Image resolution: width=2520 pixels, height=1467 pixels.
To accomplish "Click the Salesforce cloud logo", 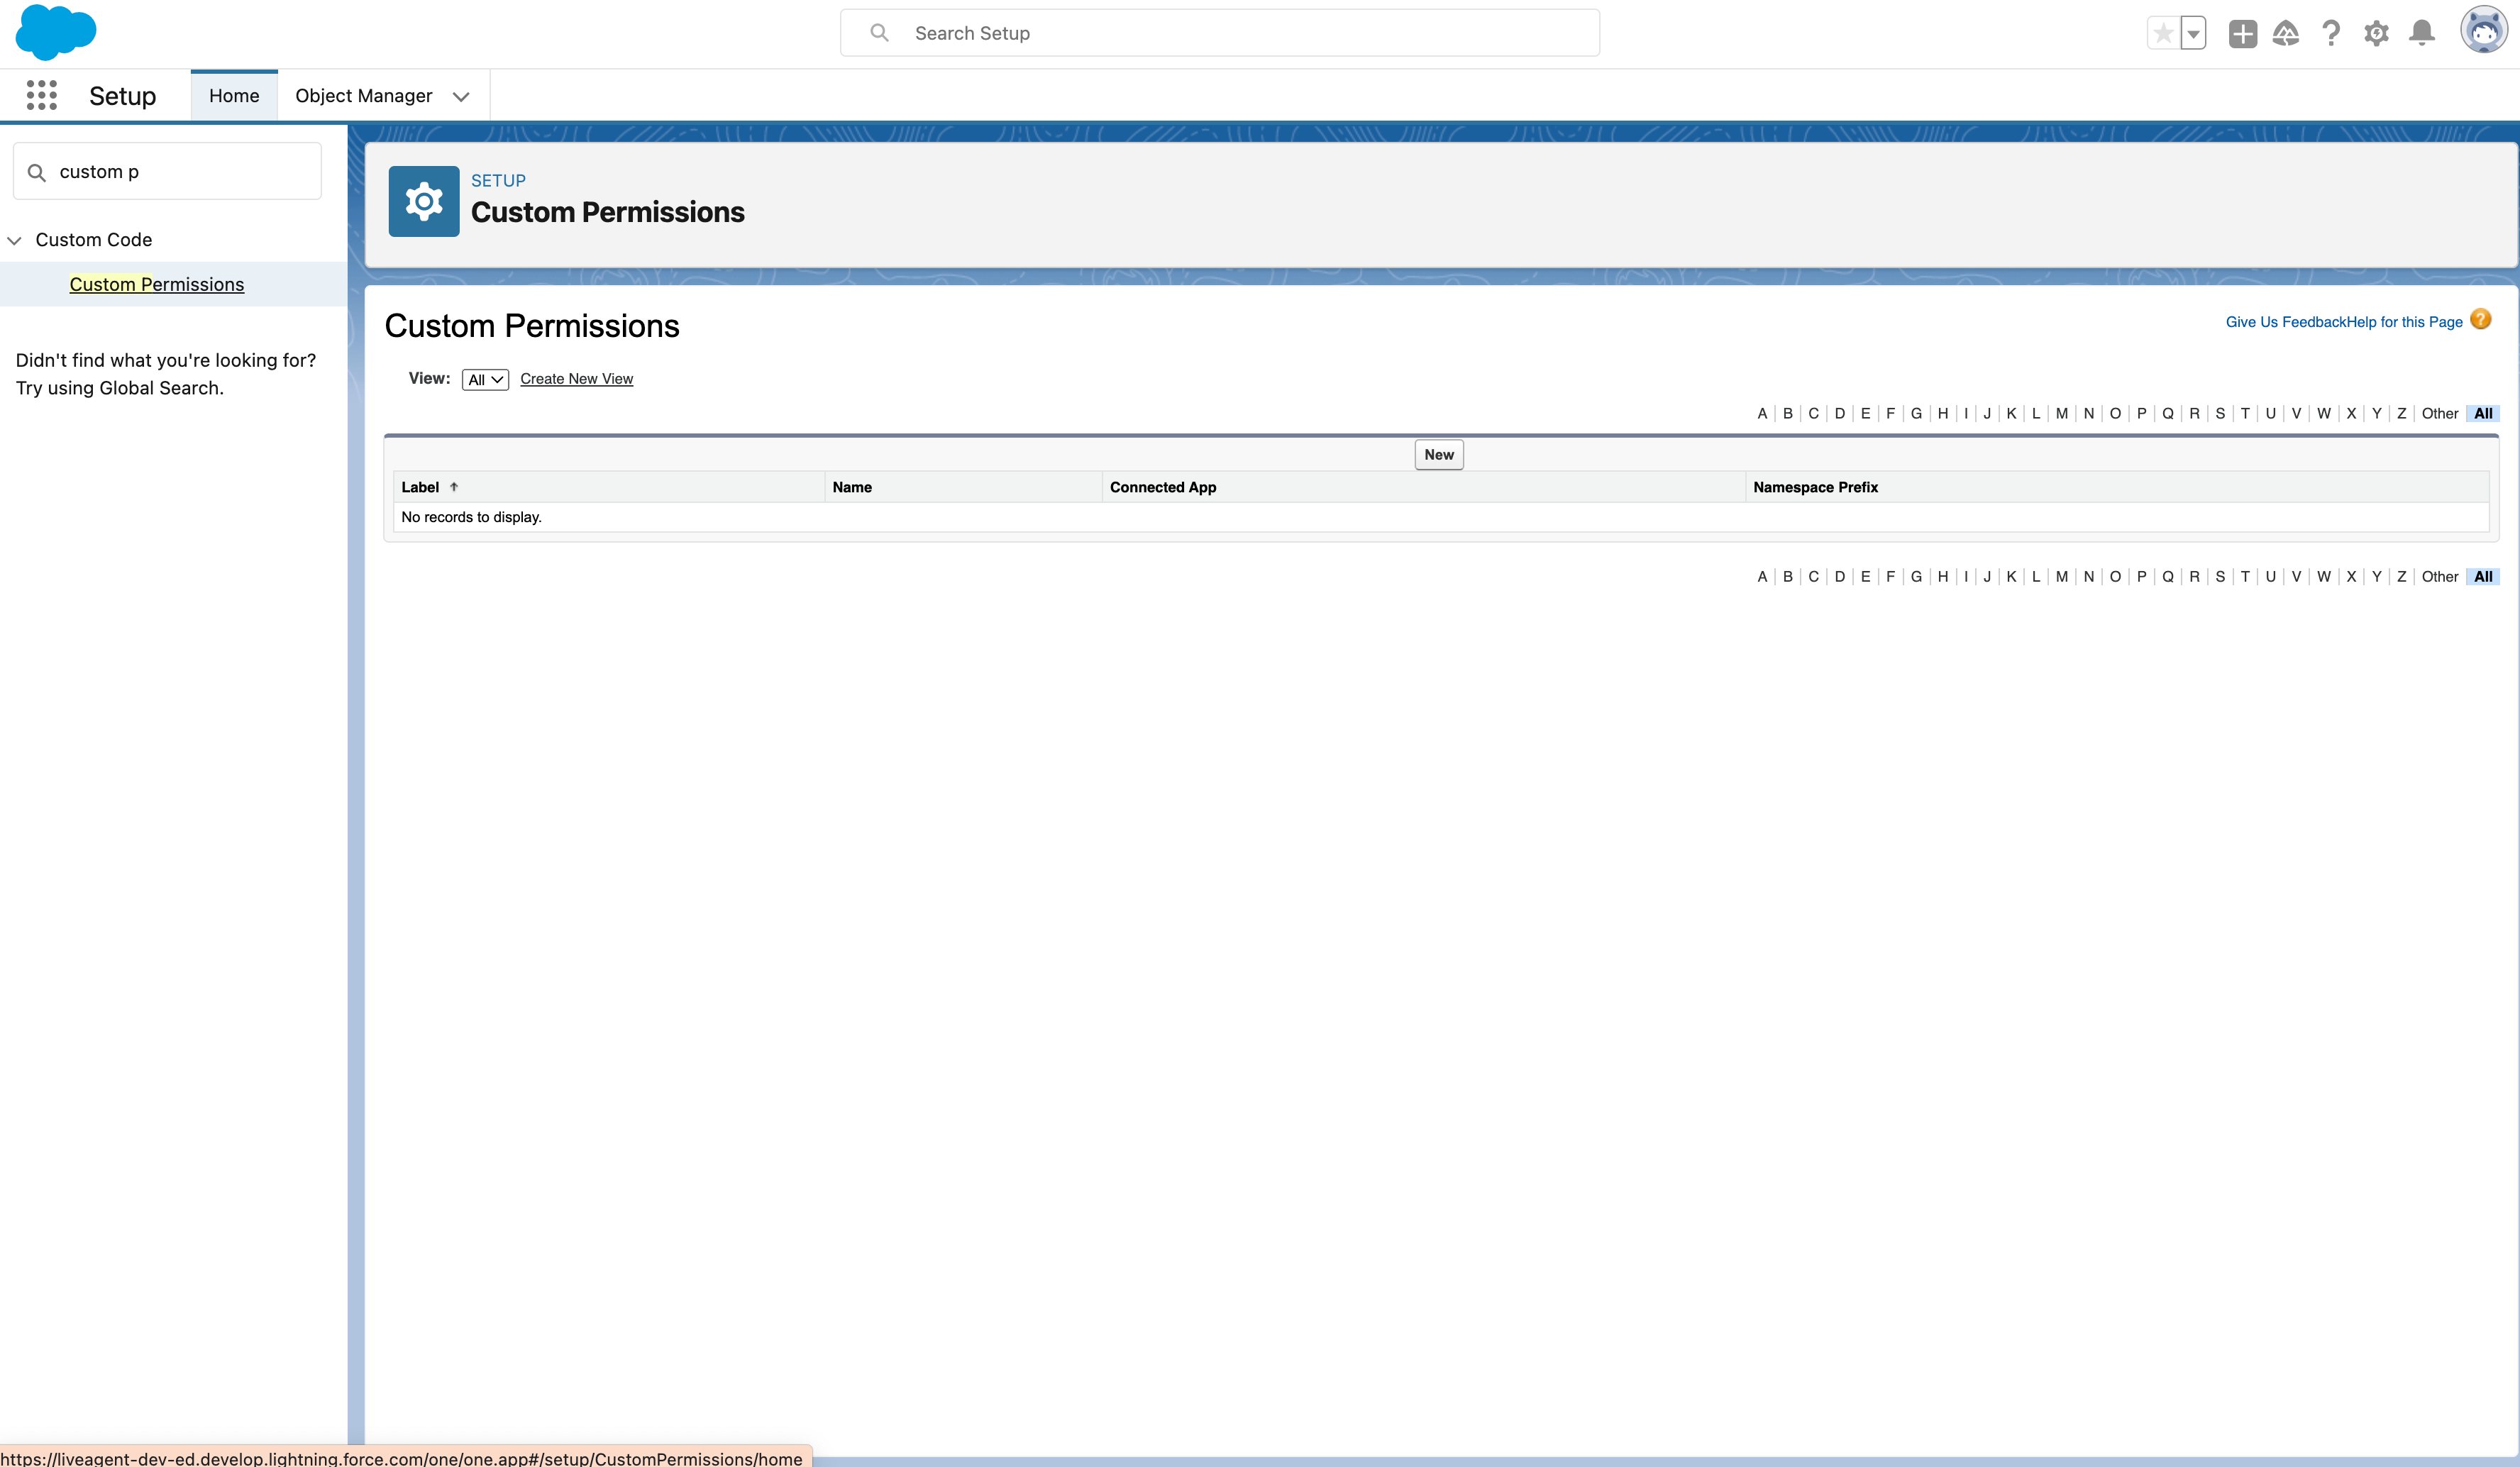I will [x=56, y=32].
